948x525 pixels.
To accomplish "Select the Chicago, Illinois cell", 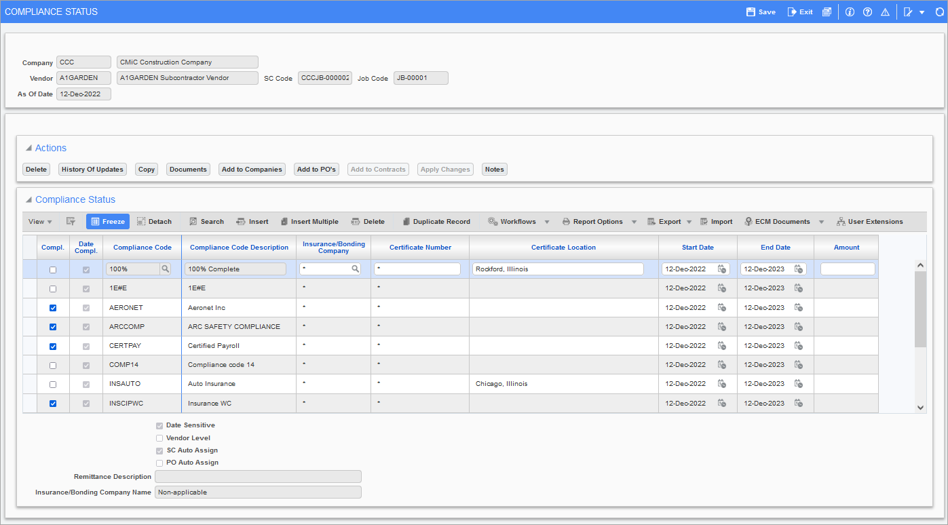I will (564, 384).
